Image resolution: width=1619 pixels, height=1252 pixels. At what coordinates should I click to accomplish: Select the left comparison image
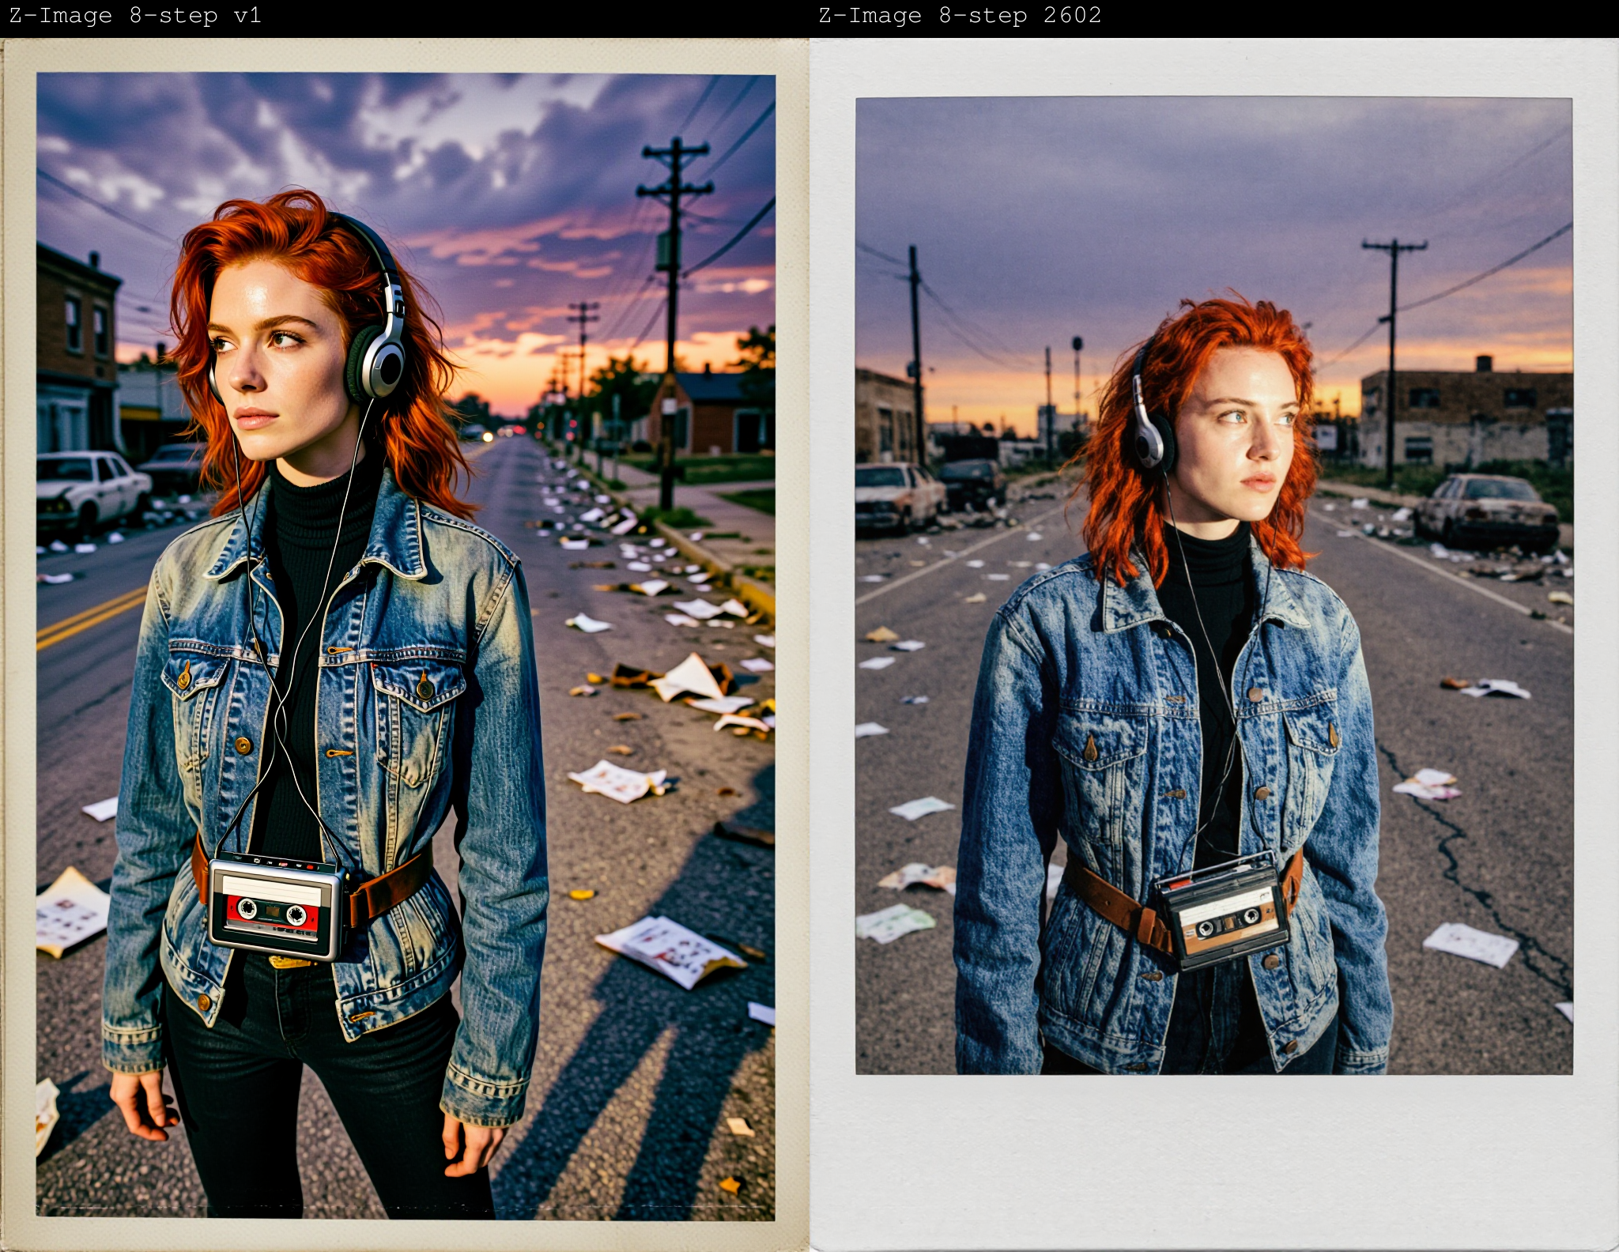pos(405,645)
